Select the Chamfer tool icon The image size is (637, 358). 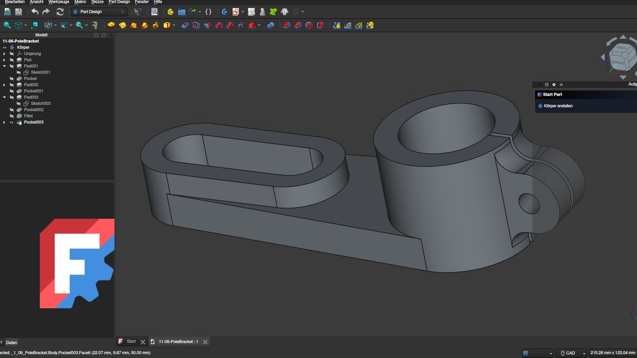tap(298, 25)
